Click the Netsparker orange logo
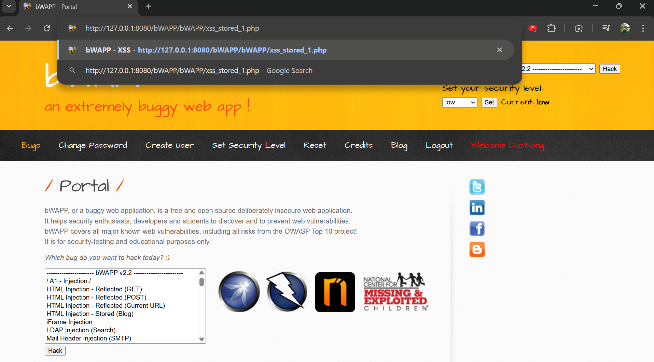Viewport: 654px width, 362px height. pyautogui.click(x=335, y=292)
